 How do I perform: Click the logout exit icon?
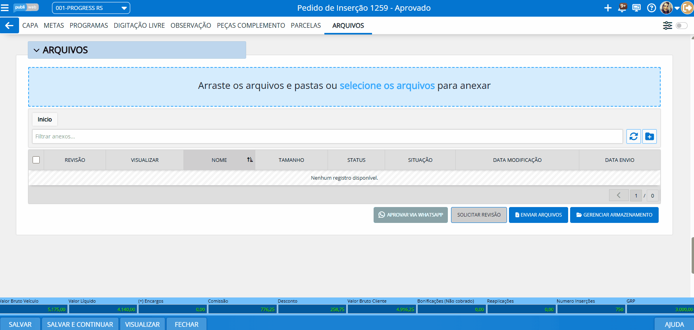click(687, 8)
